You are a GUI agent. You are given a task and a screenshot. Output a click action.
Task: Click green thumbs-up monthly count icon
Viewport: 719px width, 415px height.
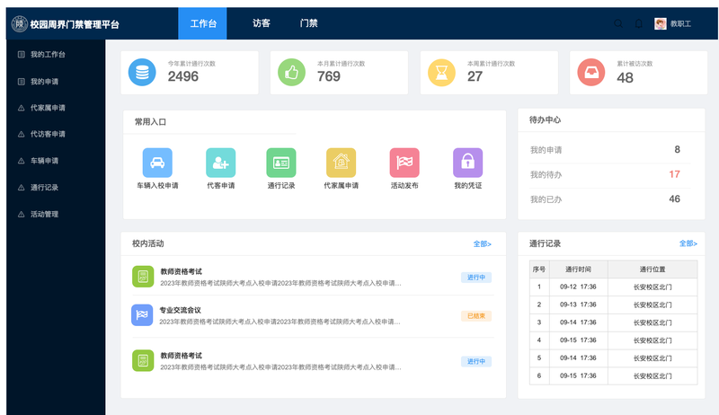coord(291,73)
